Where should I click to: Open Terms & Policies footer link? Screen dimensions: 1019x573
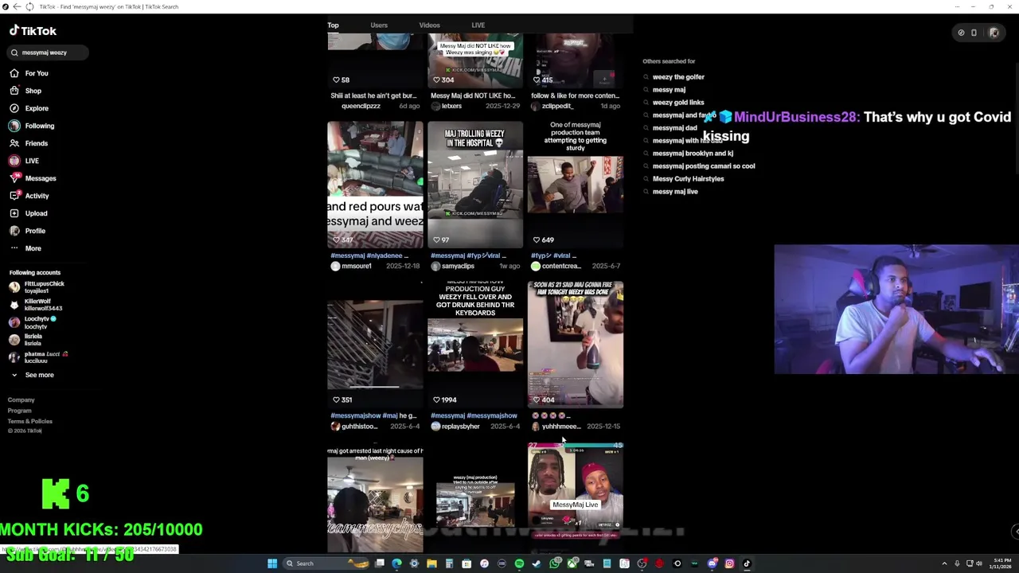(x=30, y=421)
